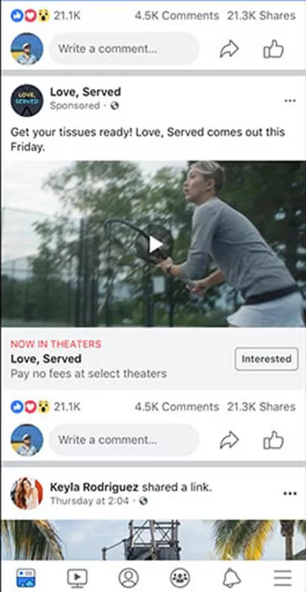Tap the Interested button
This screenshot has width=306, height=592.
266,359
